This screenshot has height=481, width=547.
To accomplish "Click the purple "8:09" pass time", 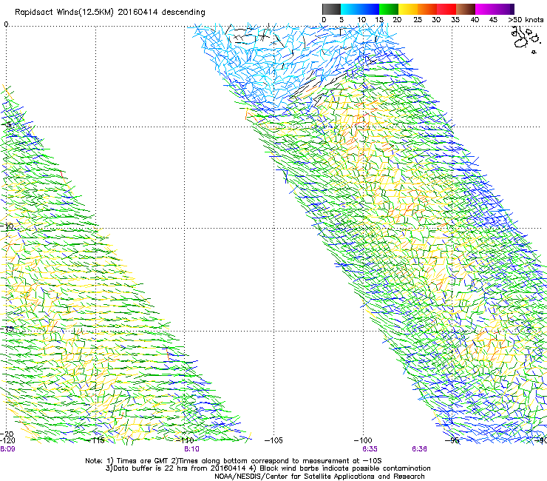I will click(x=7, y=449).
